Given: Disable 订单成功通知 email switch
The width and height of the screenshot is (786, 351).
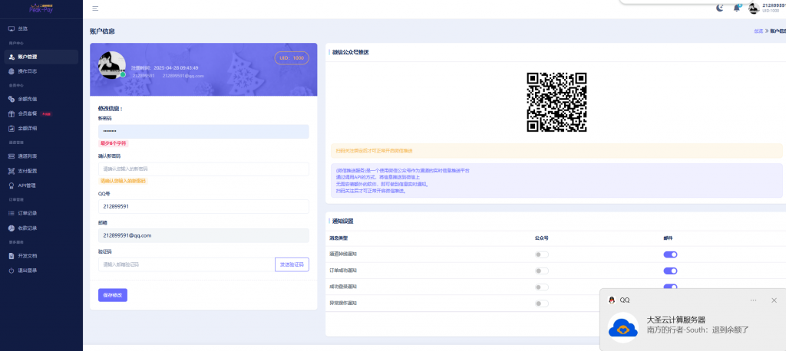Looking at the screenshot, I should (x=670, y=271).
